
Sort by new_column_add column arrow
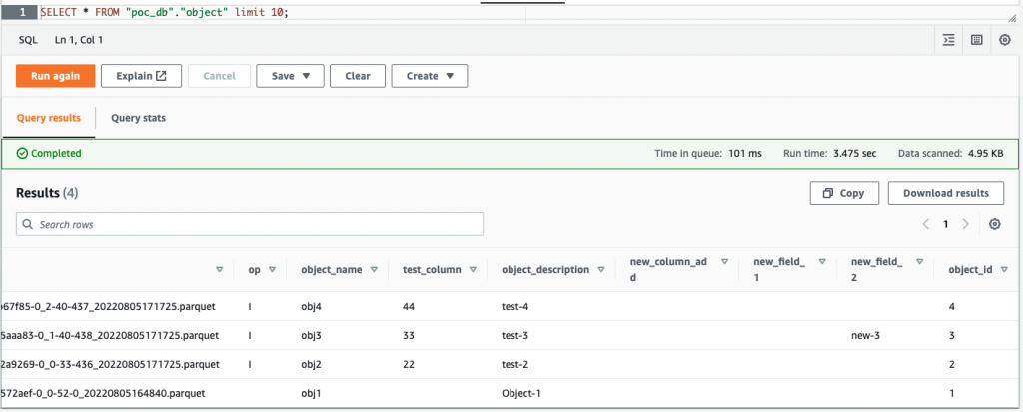click(724, 262)
